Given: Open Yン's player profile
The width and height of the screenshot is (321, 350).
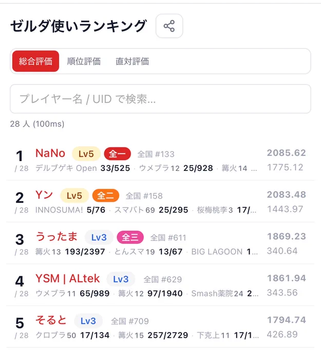Looking at the screenshot, I should coord(44,195).
